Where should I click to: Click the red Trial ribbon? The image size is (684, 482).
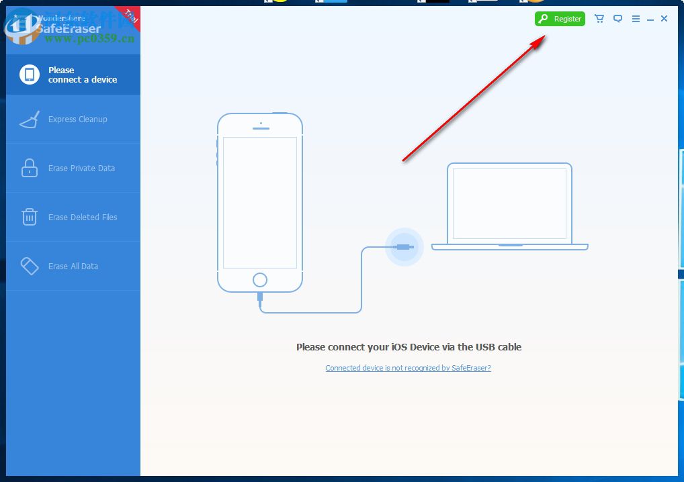tap(130, 17)
